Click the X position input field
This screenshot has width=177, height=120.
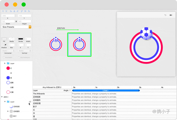(8, 16)
